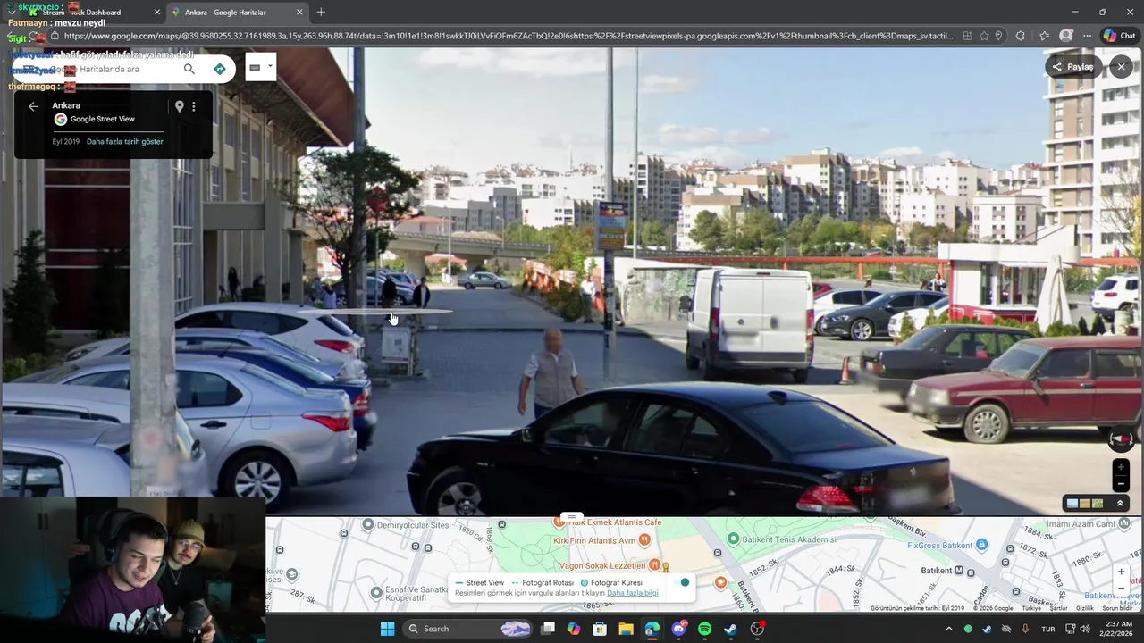Zoom in the minimap with plus
Screen dimensions: 1144x643
click(1121, 572)
